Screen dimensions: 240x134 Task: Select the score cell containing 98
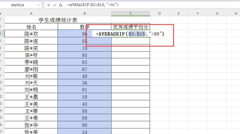(84, 125)
